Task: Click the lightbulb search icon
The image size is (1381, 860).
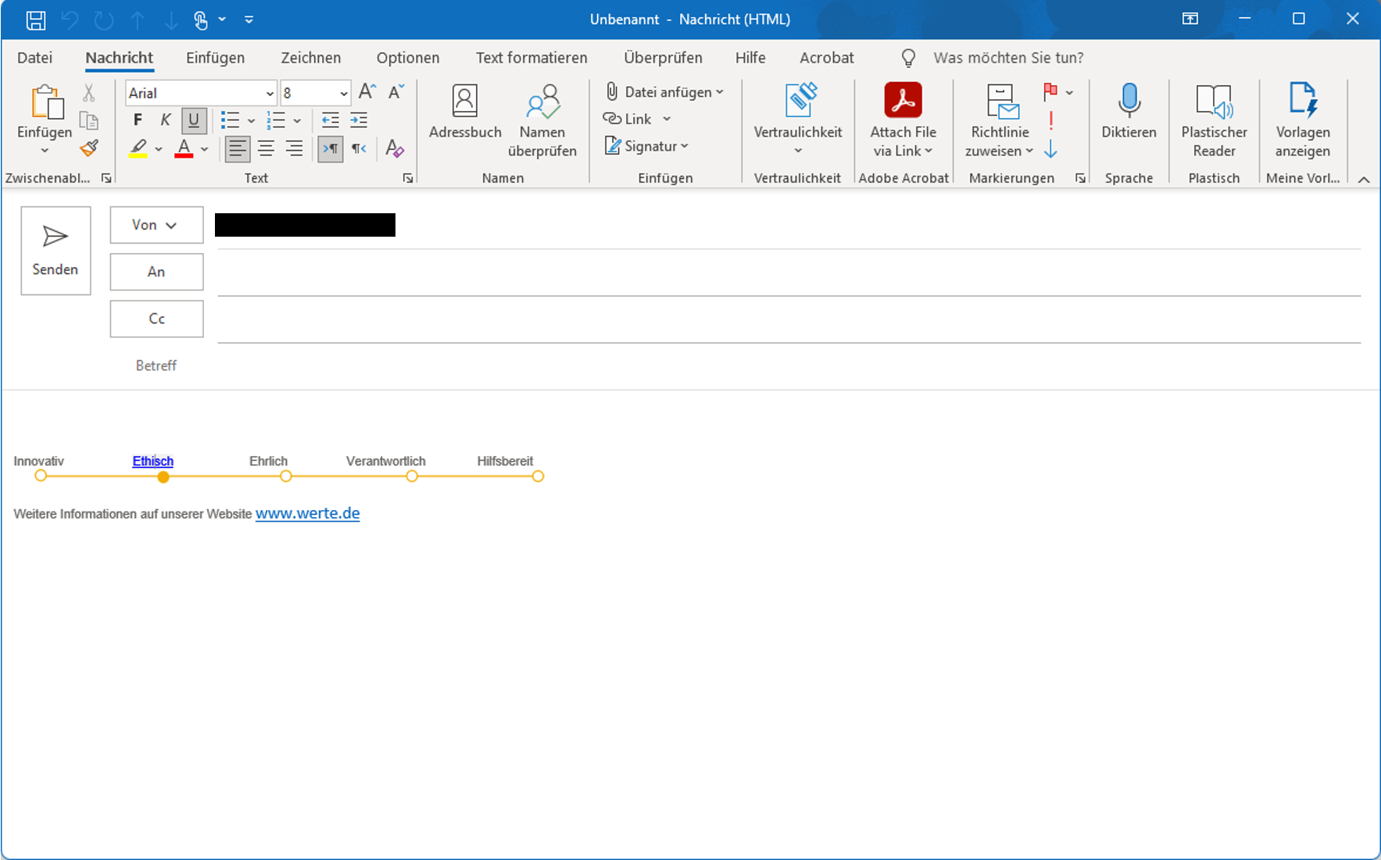Action: coord(908,58)
